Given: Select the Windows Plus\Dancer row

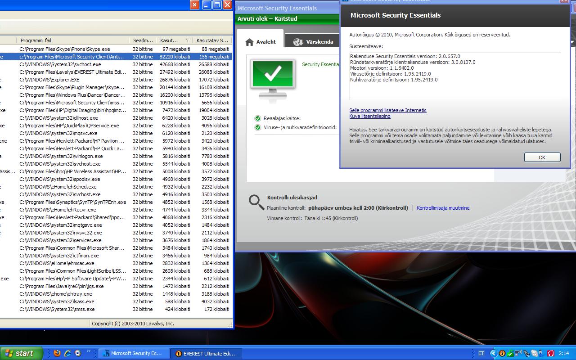Looking at the screenshot, I should click(x=116, y=95).
